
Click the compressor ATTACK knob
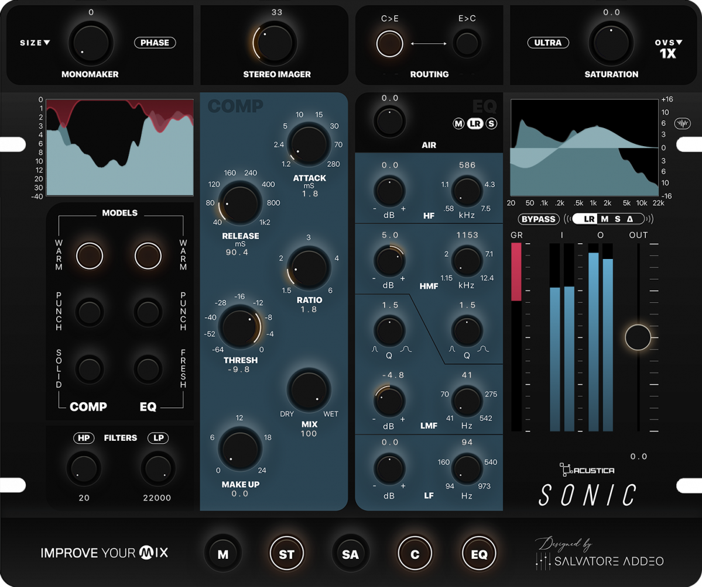[309, 146]
